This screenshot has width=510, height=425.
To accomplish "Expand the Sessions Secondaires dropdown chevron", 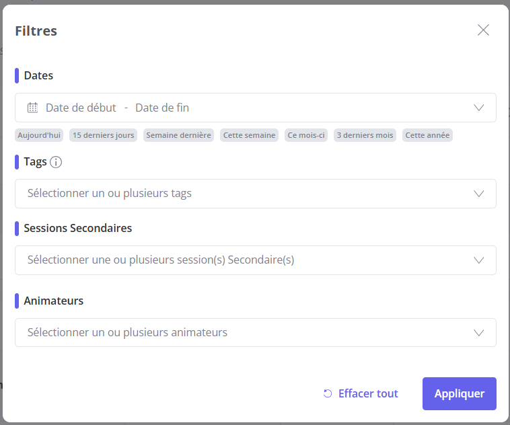I will pos(479,260).
